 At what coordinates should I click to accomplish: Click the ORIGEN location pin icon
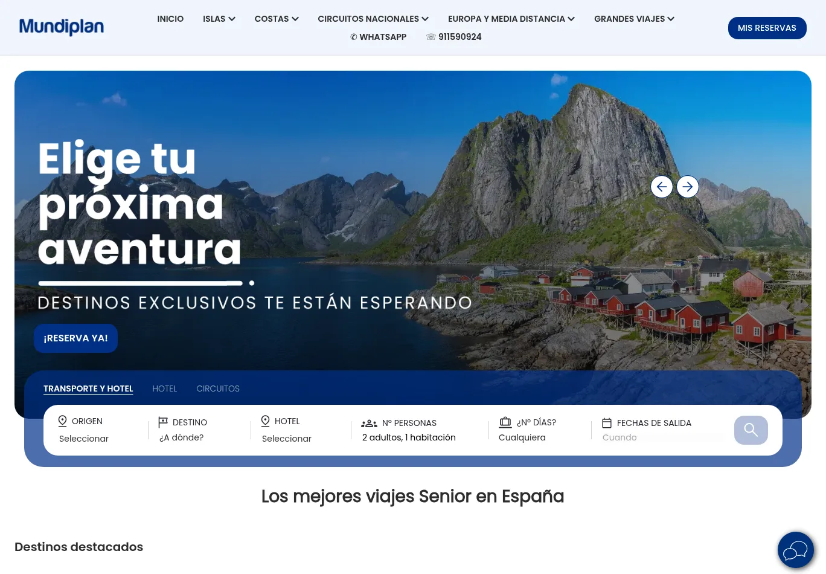(x=62, y=421)
